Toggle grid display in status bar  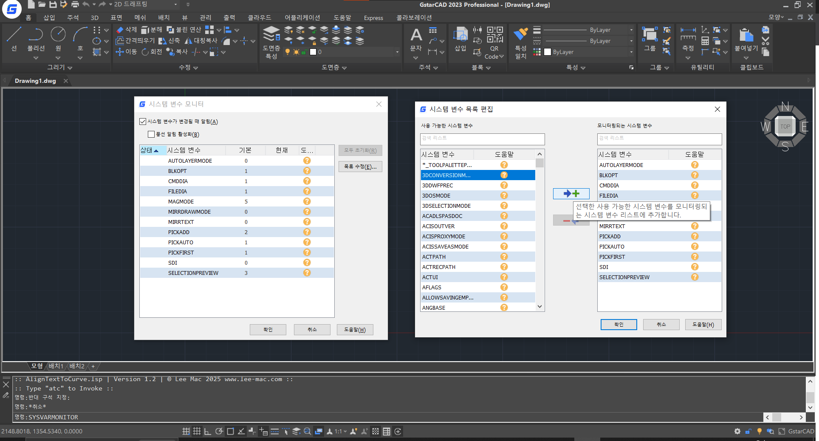[x=197, y=431]
